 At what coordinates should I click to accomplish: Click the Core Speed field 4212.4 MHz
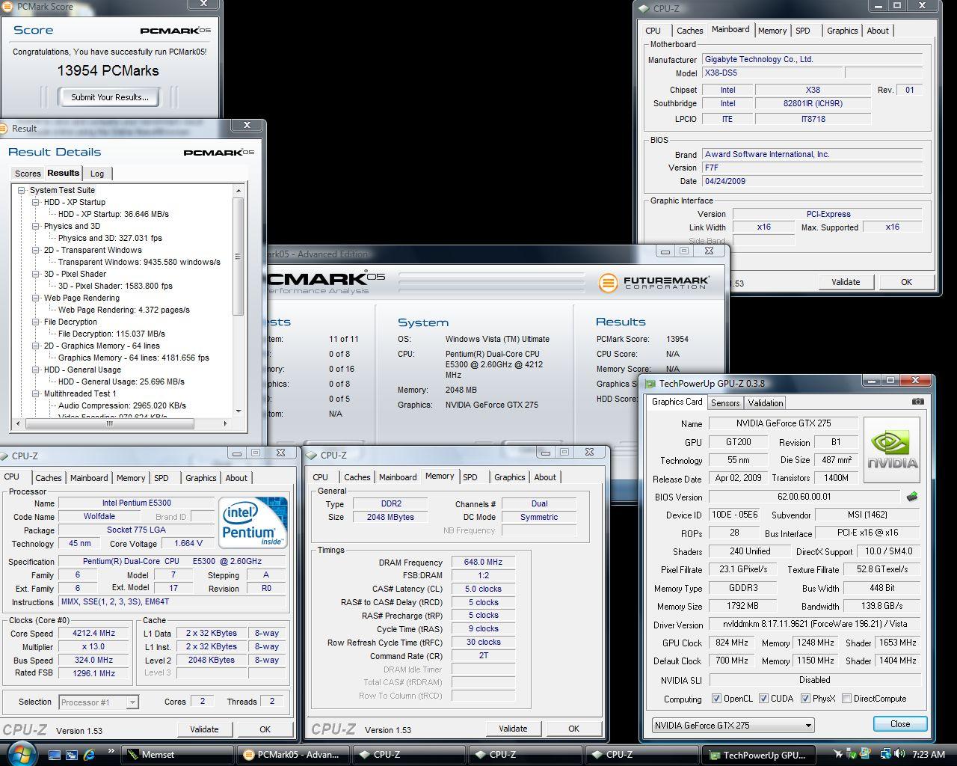(93, 633)
